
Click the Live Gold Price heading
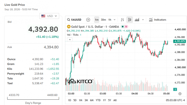coord(15,5)
